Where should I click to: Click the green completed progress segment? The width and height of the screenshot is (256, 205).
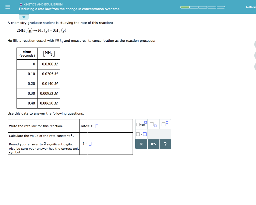[184, 7]
